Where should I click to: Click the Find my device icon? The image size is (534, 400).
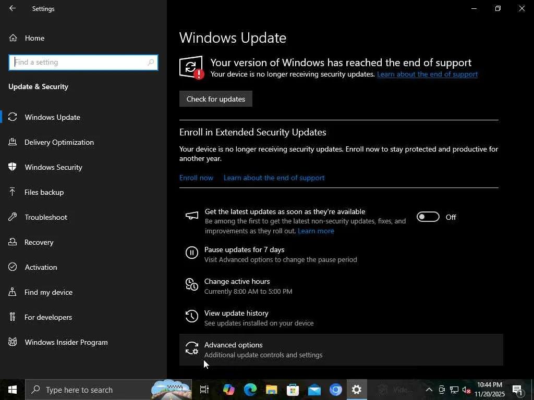click(x=13, y=292)
